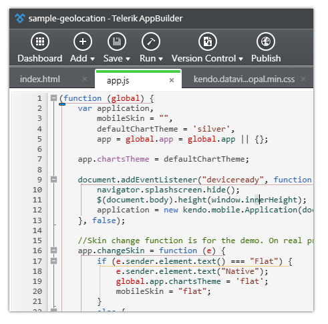Click the 'false' keyword on line 13
This screenshot has width=328, height=324.
pyautogui.click(x=104, y=220)
